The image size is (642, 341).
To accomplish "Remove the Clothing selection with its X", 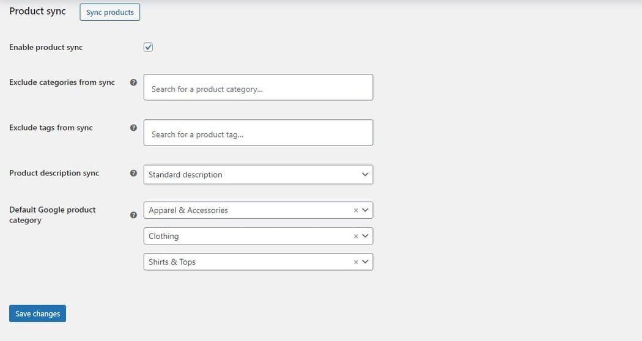I will (x=356, y=236).
